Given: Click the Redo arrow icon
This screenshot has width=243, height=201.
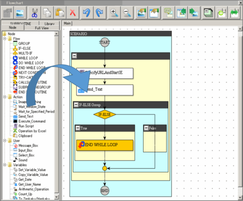Looking at the screenshot, I should pos(99,13).
